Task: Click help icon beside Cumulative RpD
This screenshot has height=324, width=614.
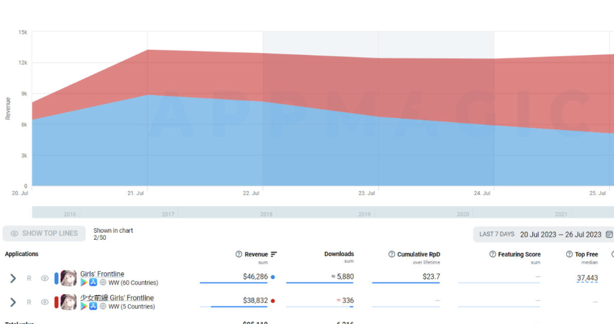Action: 392,254
